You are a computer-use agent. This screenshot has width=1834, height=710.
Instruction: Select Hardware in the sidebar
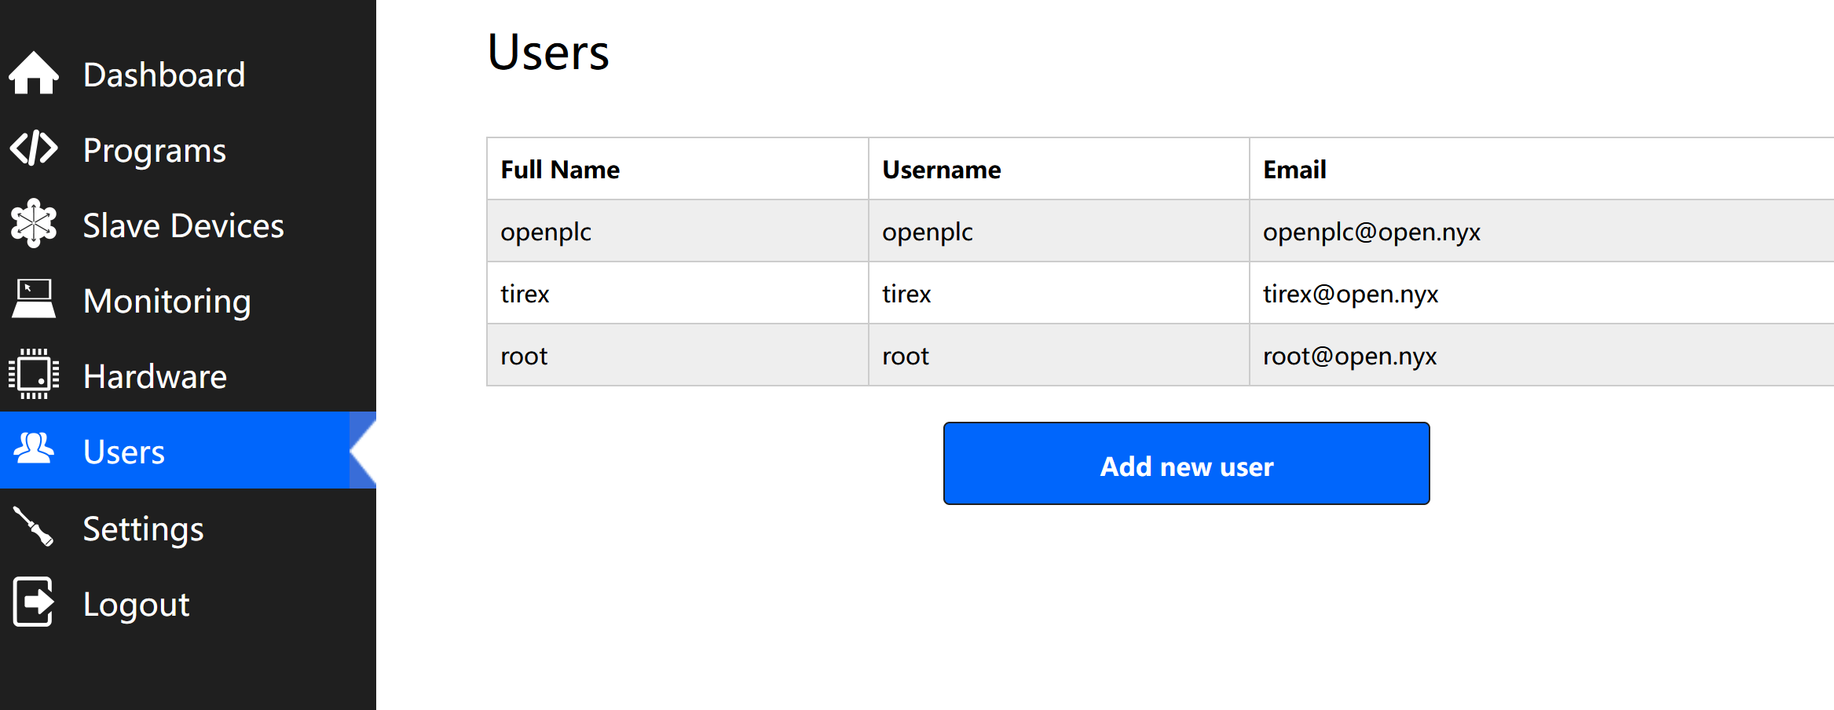155,377
